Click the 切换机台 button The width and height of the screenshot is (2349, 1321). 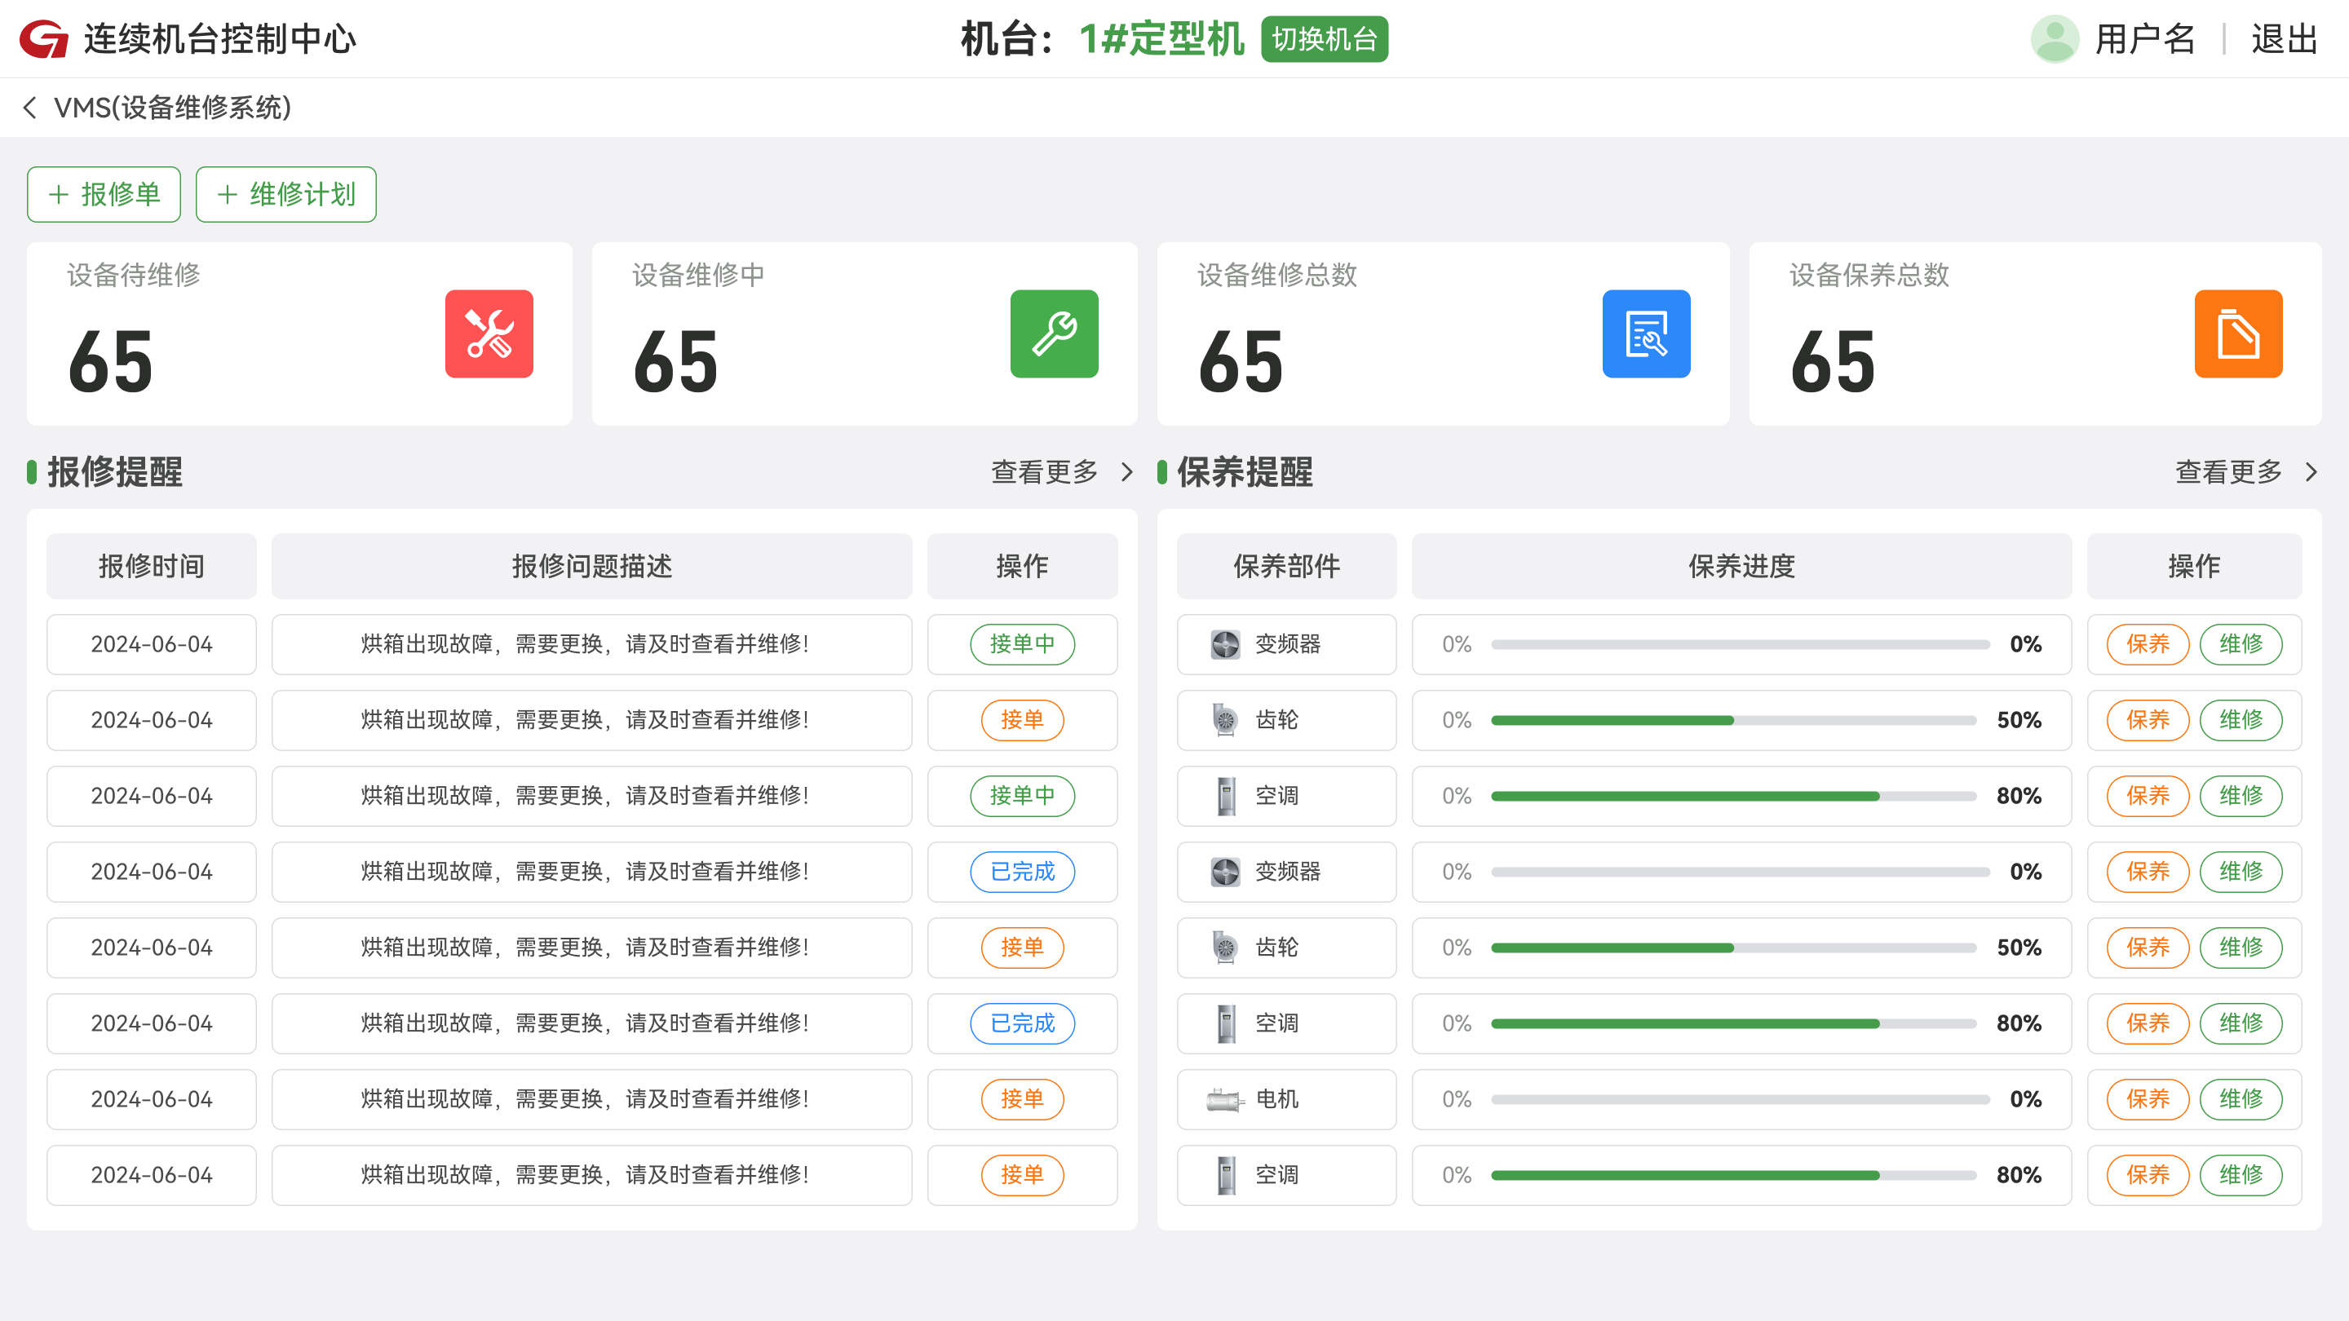pos(1324,39)
